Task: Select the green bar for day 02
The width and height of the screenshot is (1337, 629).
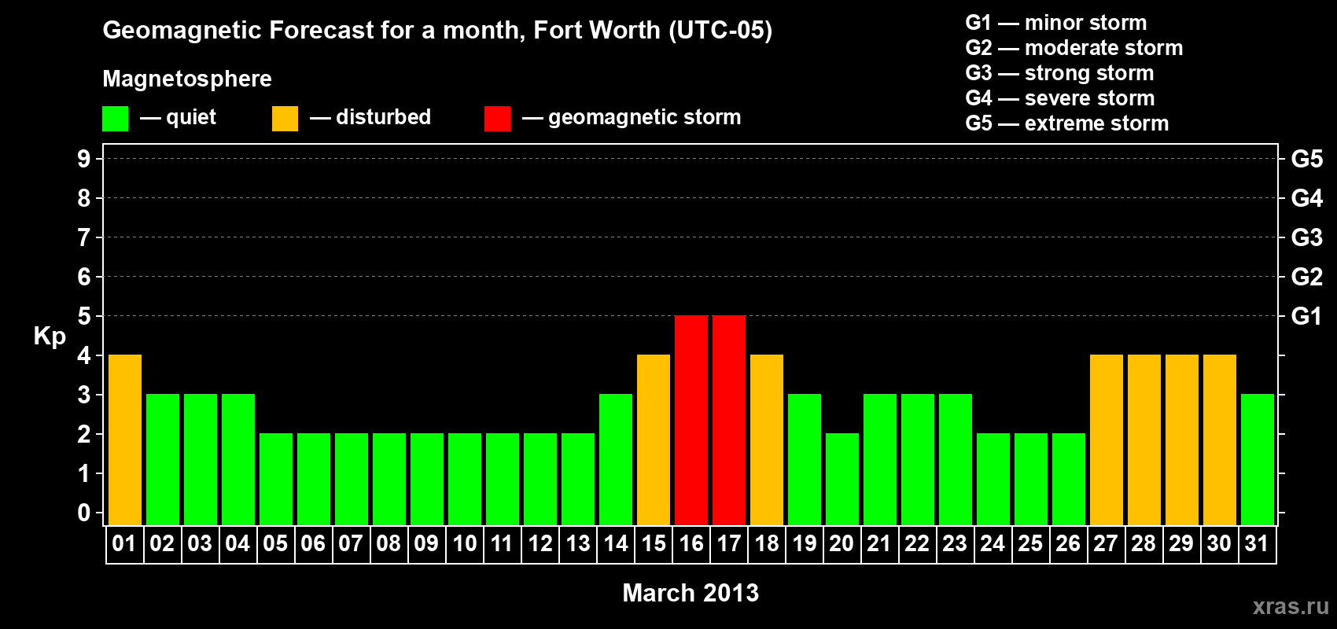Action: click(163, 460)
